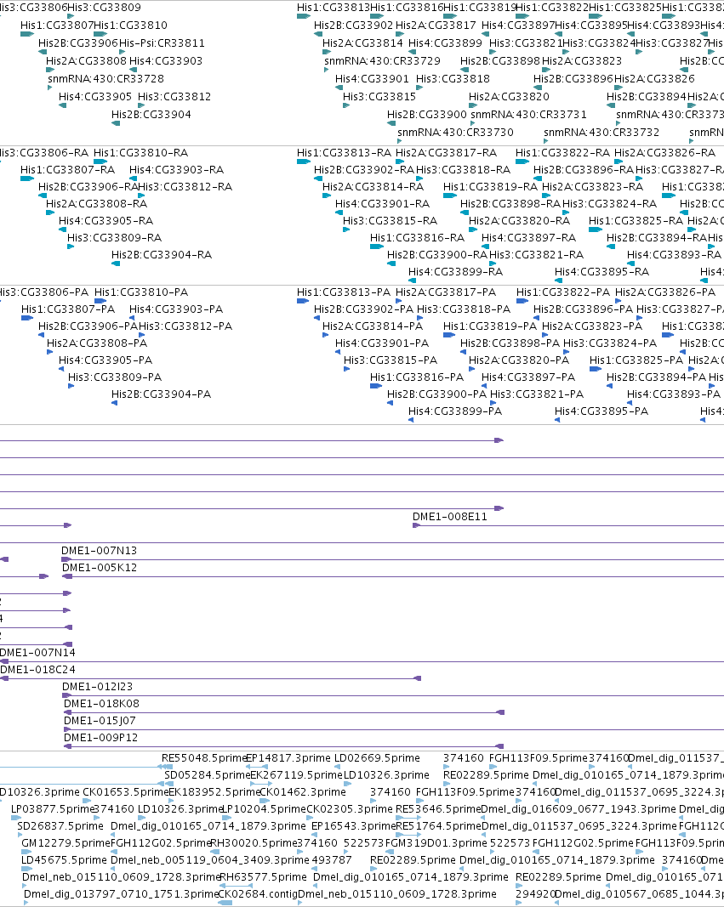Select BAC clone DME1-012I23

pos(97,687)
